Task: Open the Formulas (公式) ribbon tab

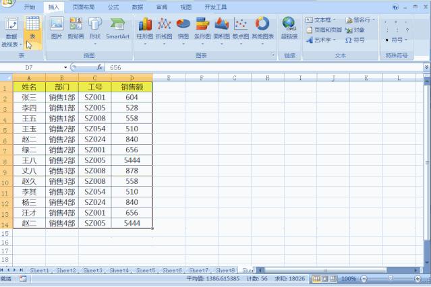Action: (113, 7)
